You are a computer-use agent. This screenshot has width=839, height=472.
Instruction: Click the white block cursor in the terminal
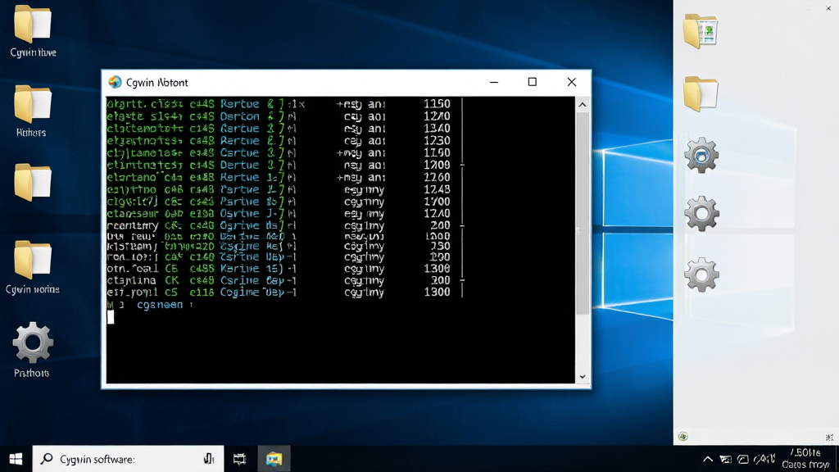point(111,317)
